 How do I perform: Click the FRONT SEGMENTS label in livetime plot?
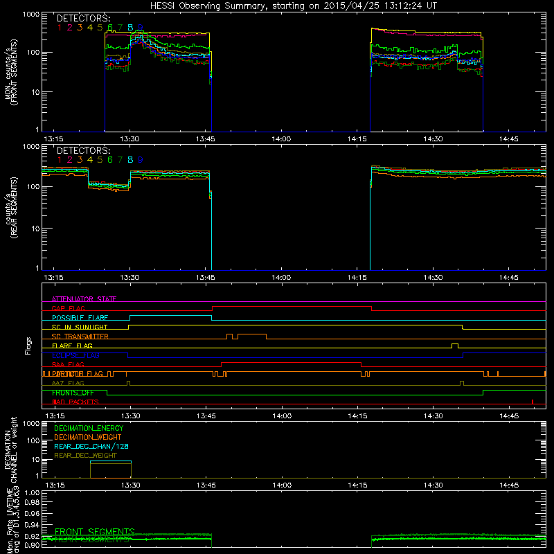(x=95, y=531)
